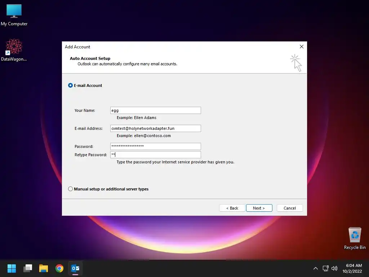The width and height of the screenshot is (369, 277).
Task: Open network status tray icon
Action: 325,268
